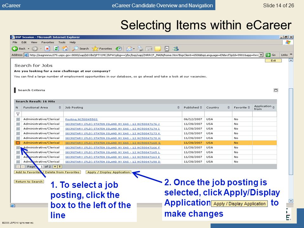
Task: Click the Return to Search button
Action: pos(29,182)
